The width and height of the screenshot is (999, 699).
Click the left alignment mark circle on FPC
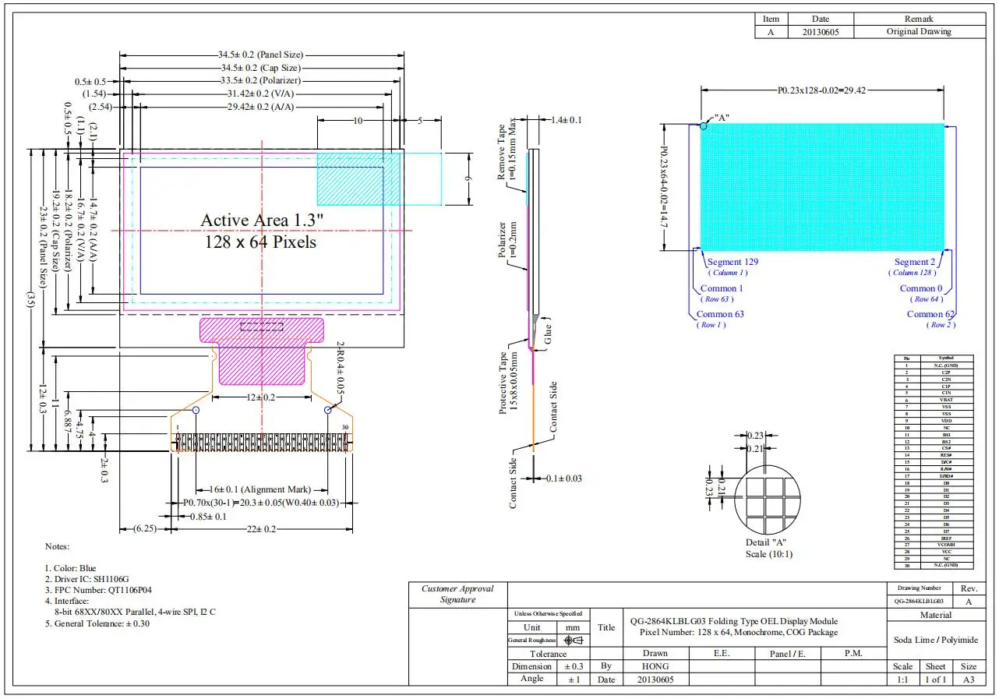196,409
